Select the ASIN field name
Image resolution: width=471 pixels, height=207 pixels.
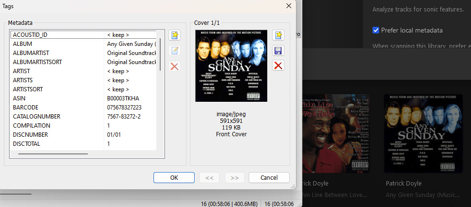[19, 98]
